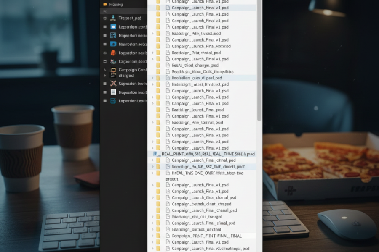Image resolution: width=379 pixels, height=252 pixels.
Task: Expand the Ftiatlaiqn_ohe_clis_frasrged row
Action: (152, 217)
